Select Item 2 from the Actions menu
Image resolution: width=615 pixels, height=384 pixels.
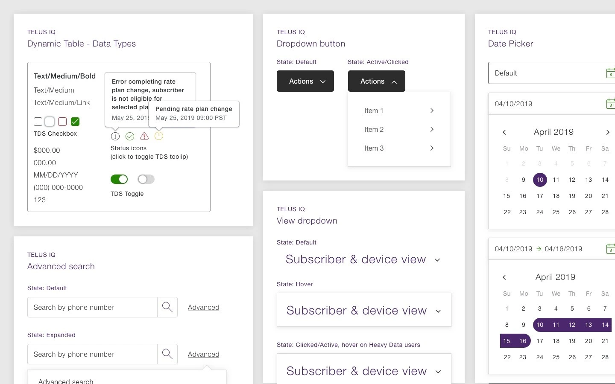pyautogui.click(x=374, y=129)
